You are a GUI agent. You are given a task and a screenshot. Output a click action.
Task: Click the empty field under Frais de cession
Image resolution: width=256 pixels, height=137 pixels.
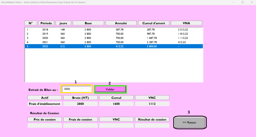coord(80,125)
